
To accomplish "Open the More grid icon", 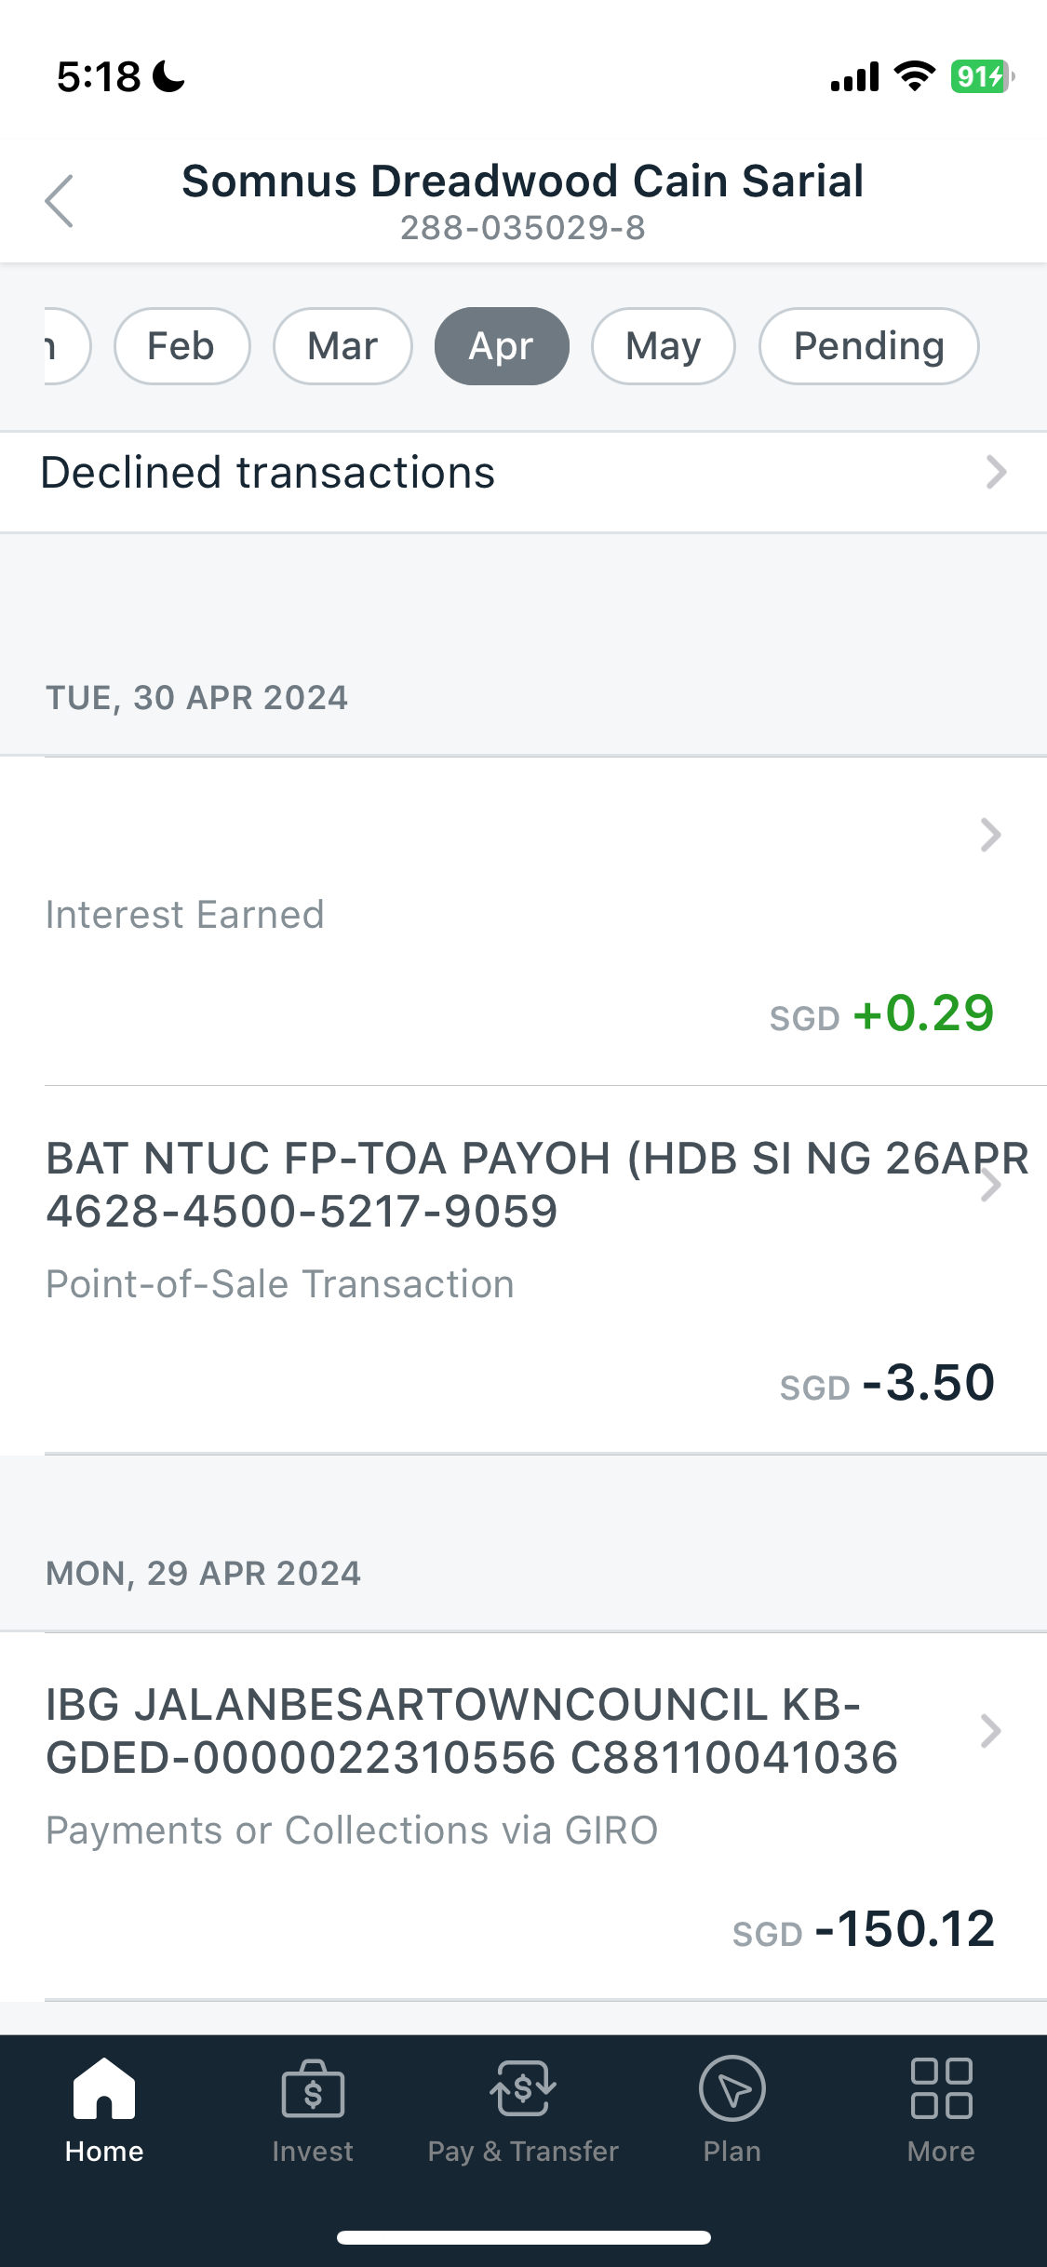I will (941, 2088).
